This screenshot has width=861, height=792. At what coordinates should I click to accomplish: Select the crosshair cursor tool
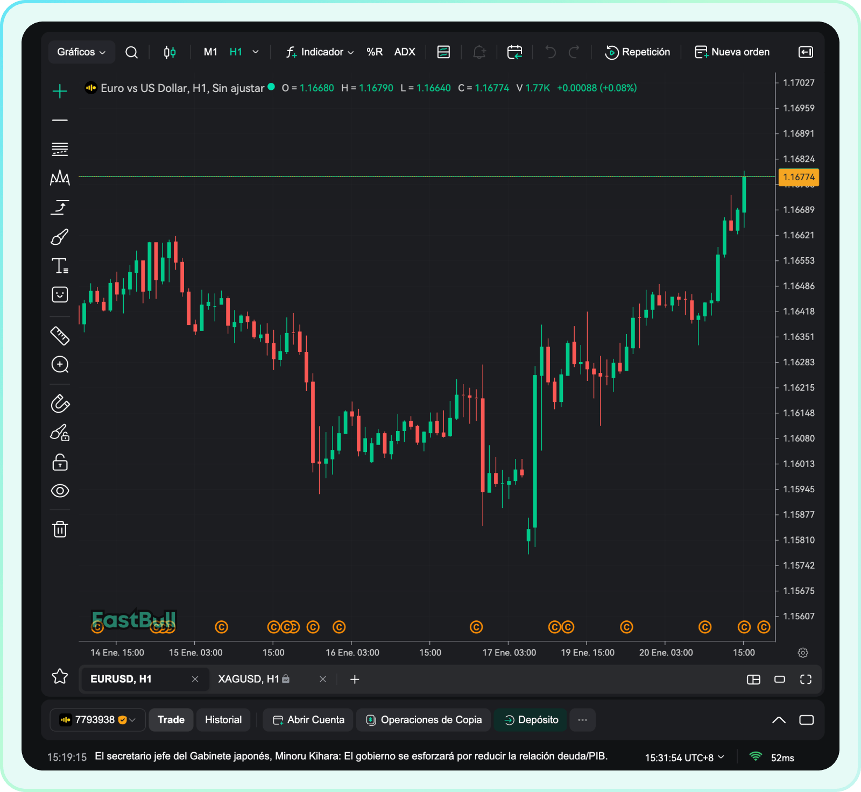[60, 91]
